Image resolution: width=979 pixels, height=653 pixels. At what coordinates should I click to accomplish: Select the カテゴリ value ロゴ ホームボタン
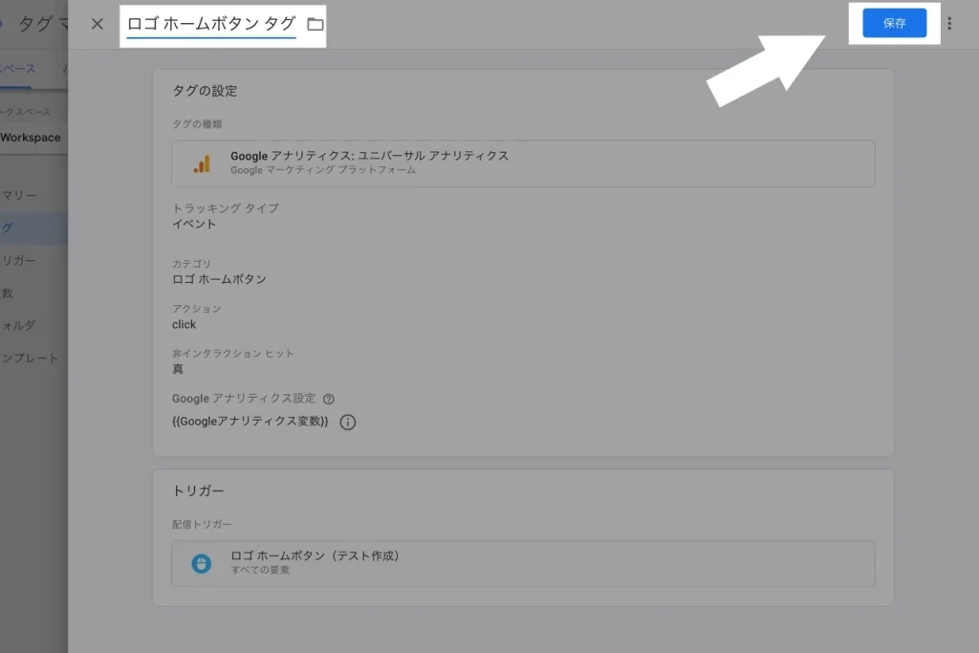click(x=219, y=279)
